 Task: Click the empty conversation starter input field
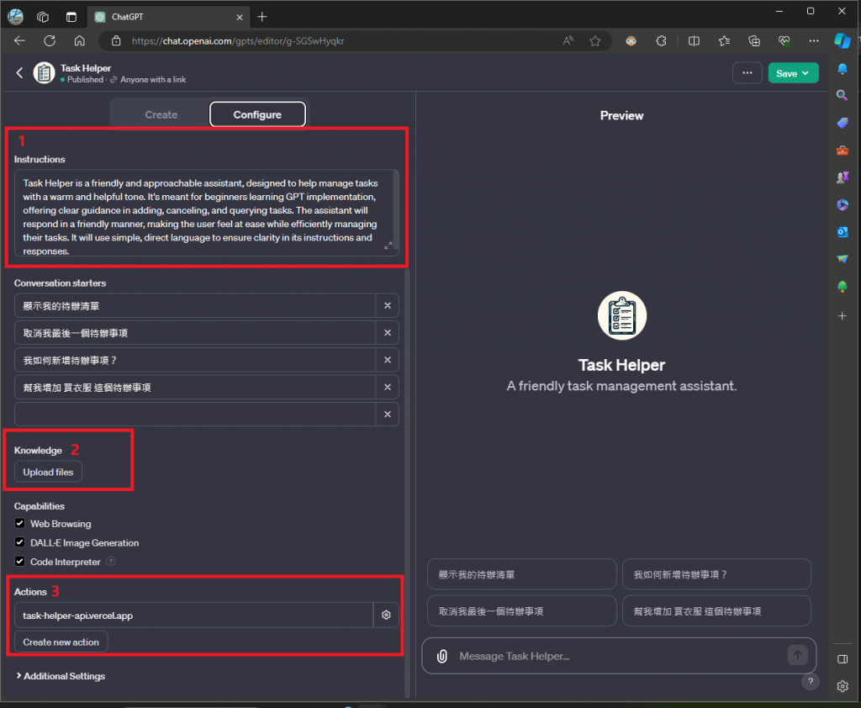[x=195, y=415]
